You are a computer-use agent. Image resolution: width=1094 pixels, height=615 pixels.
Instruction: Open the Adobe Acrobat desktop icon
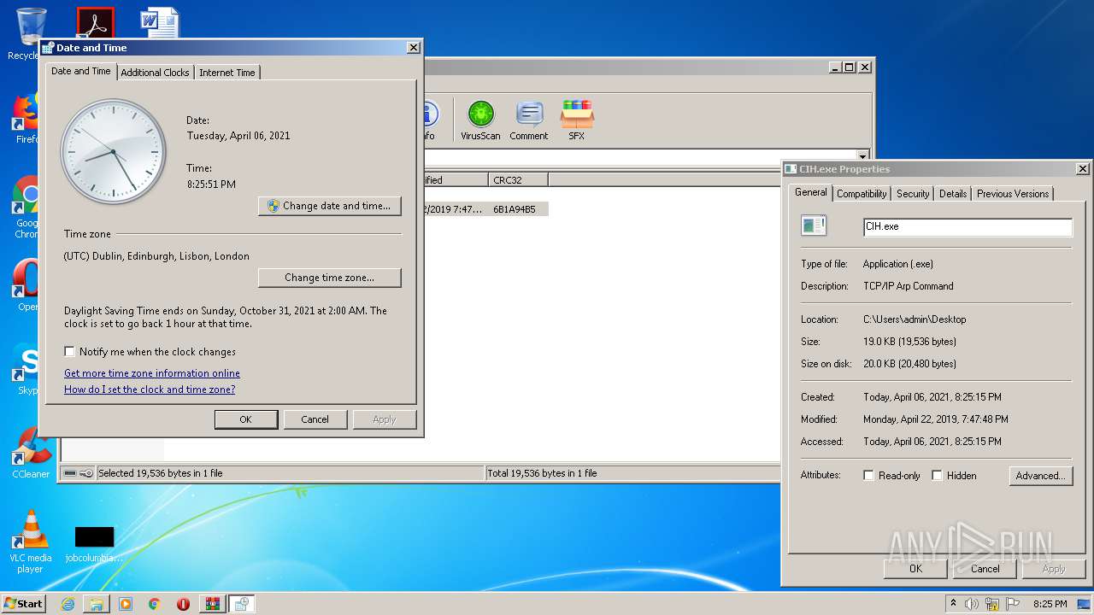click(95, 22)
